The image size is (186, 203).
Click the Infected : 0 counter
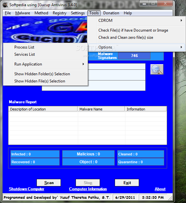pos(35,154)
